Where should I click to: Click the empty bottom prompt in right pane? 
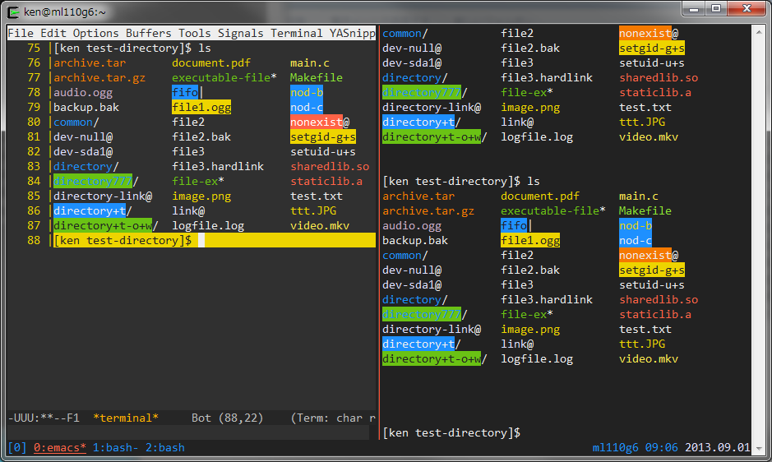[451, 433]
